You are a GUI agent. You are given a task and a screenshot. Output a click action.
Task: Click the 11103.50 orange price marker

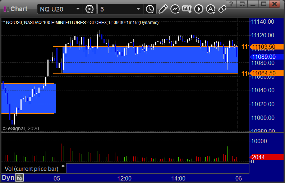(266, 47)
